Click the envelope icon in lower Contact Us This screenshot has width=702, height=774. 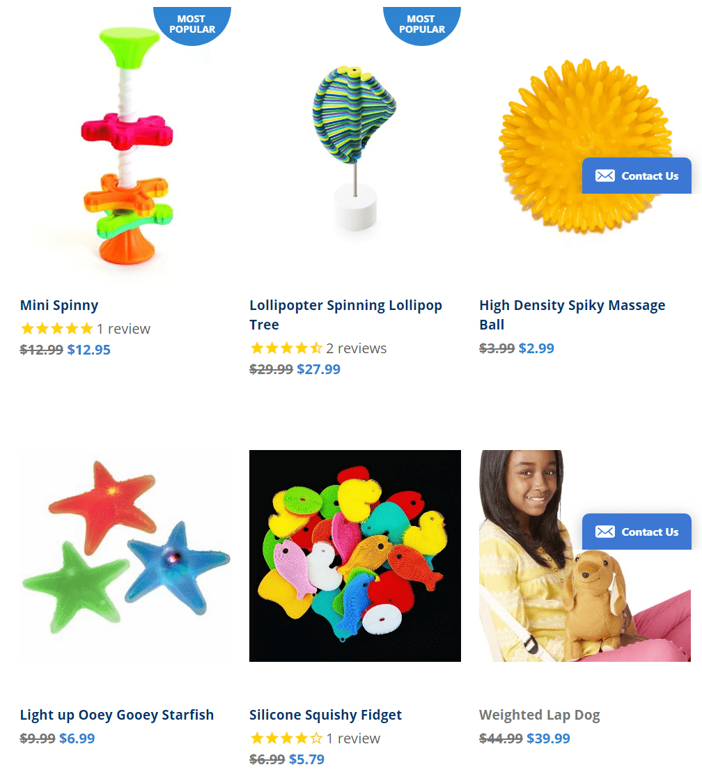(x=604, y=532)
